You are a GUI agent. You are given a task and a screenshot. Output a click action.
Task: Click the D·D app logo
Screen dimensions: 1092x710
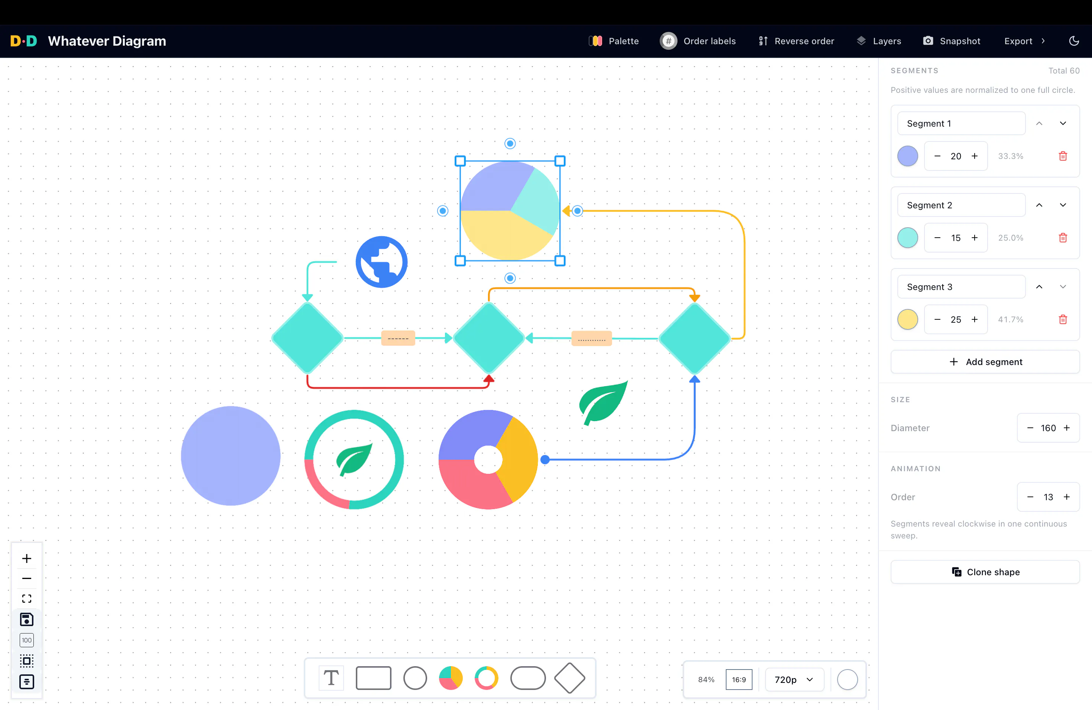pyautogui.click(x=23, y=41)
